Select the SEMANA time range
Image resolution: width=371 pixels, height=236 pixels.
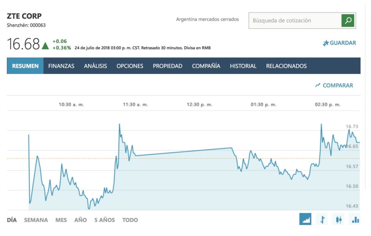tap(36, 220)
